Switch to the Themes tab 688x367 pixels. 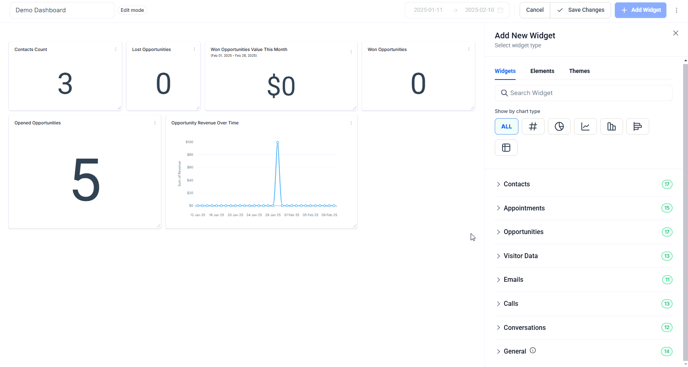click(579, 71)
